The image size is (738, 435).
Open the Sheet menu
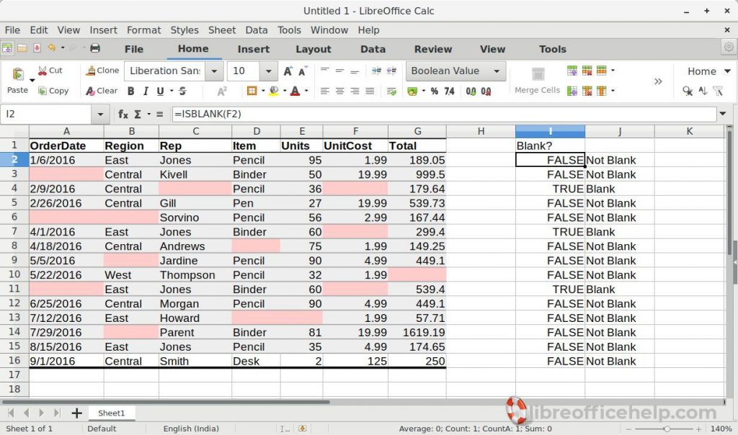pyautogui.click(x=222, y=30)
